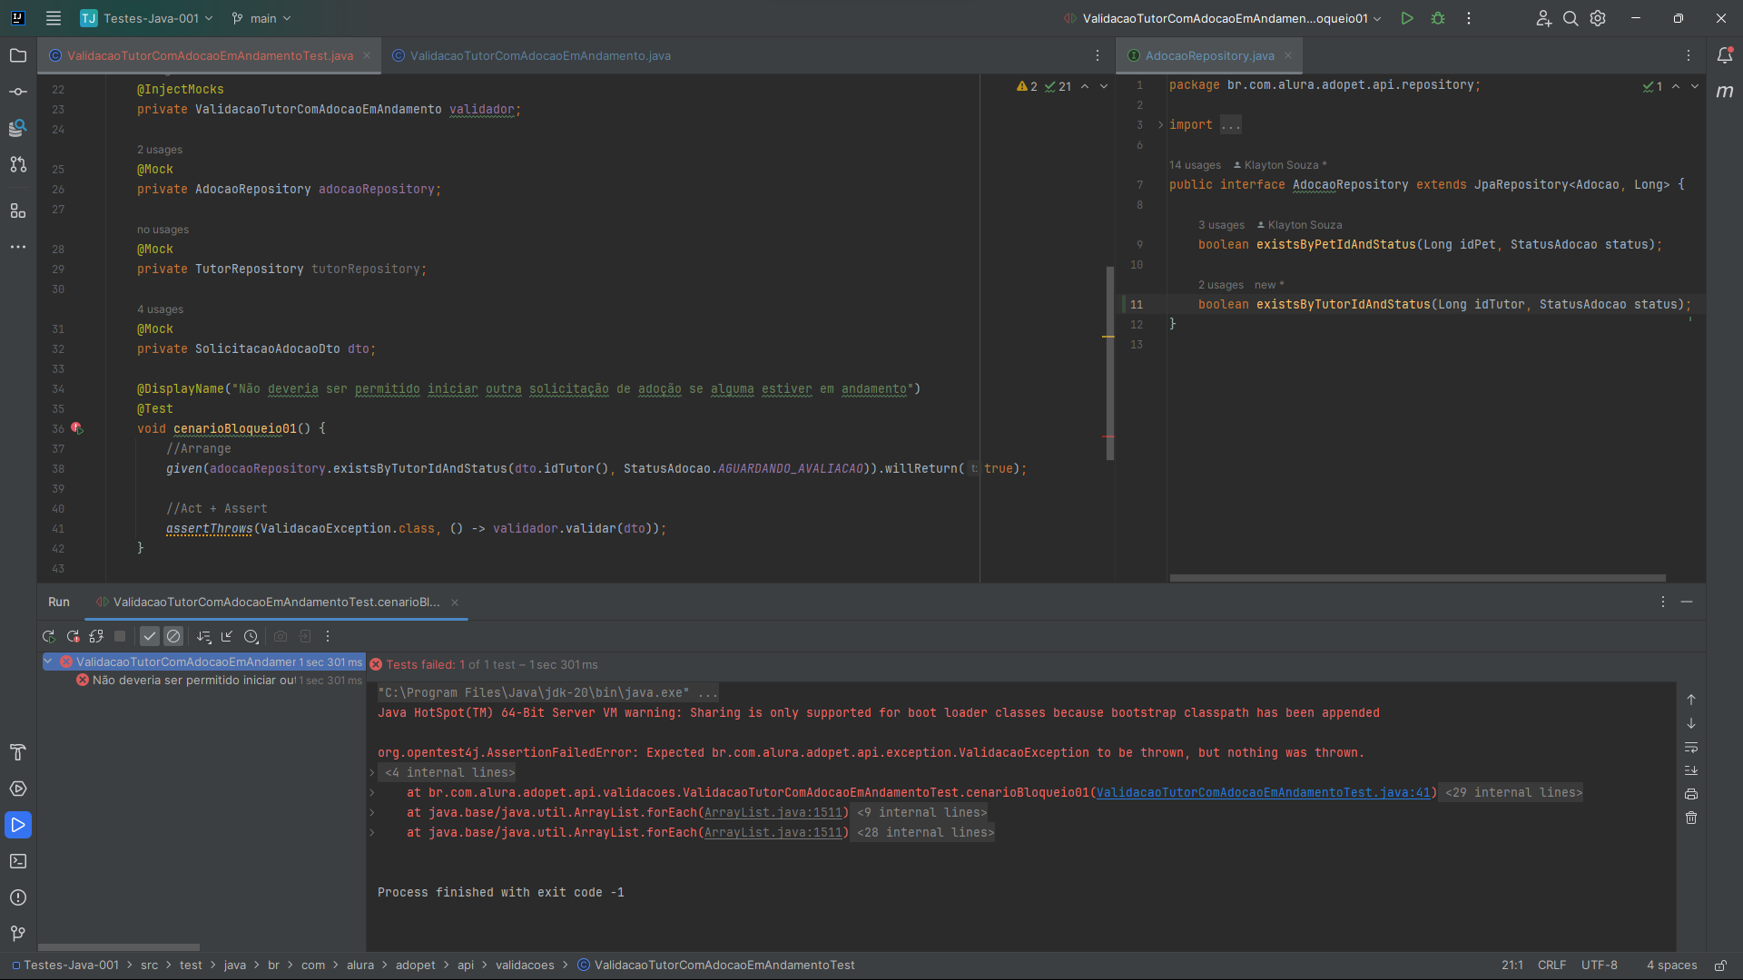Viewport: 1743px width, 980px height.
Task: Open test history clock icon
Action: point(251,637)
